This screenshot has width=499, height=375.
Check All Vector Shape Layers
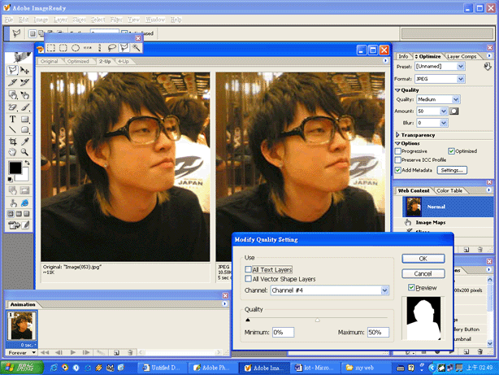248,279
